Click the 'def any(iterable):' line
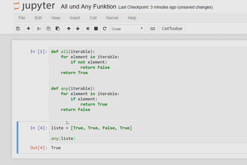Screen dimensions: 247x165 point(73,88)
